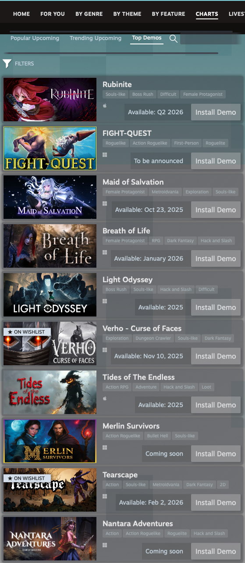Open the By Genre menu
This screenshot has width=245, height=563.
click(x=89, y=14)
